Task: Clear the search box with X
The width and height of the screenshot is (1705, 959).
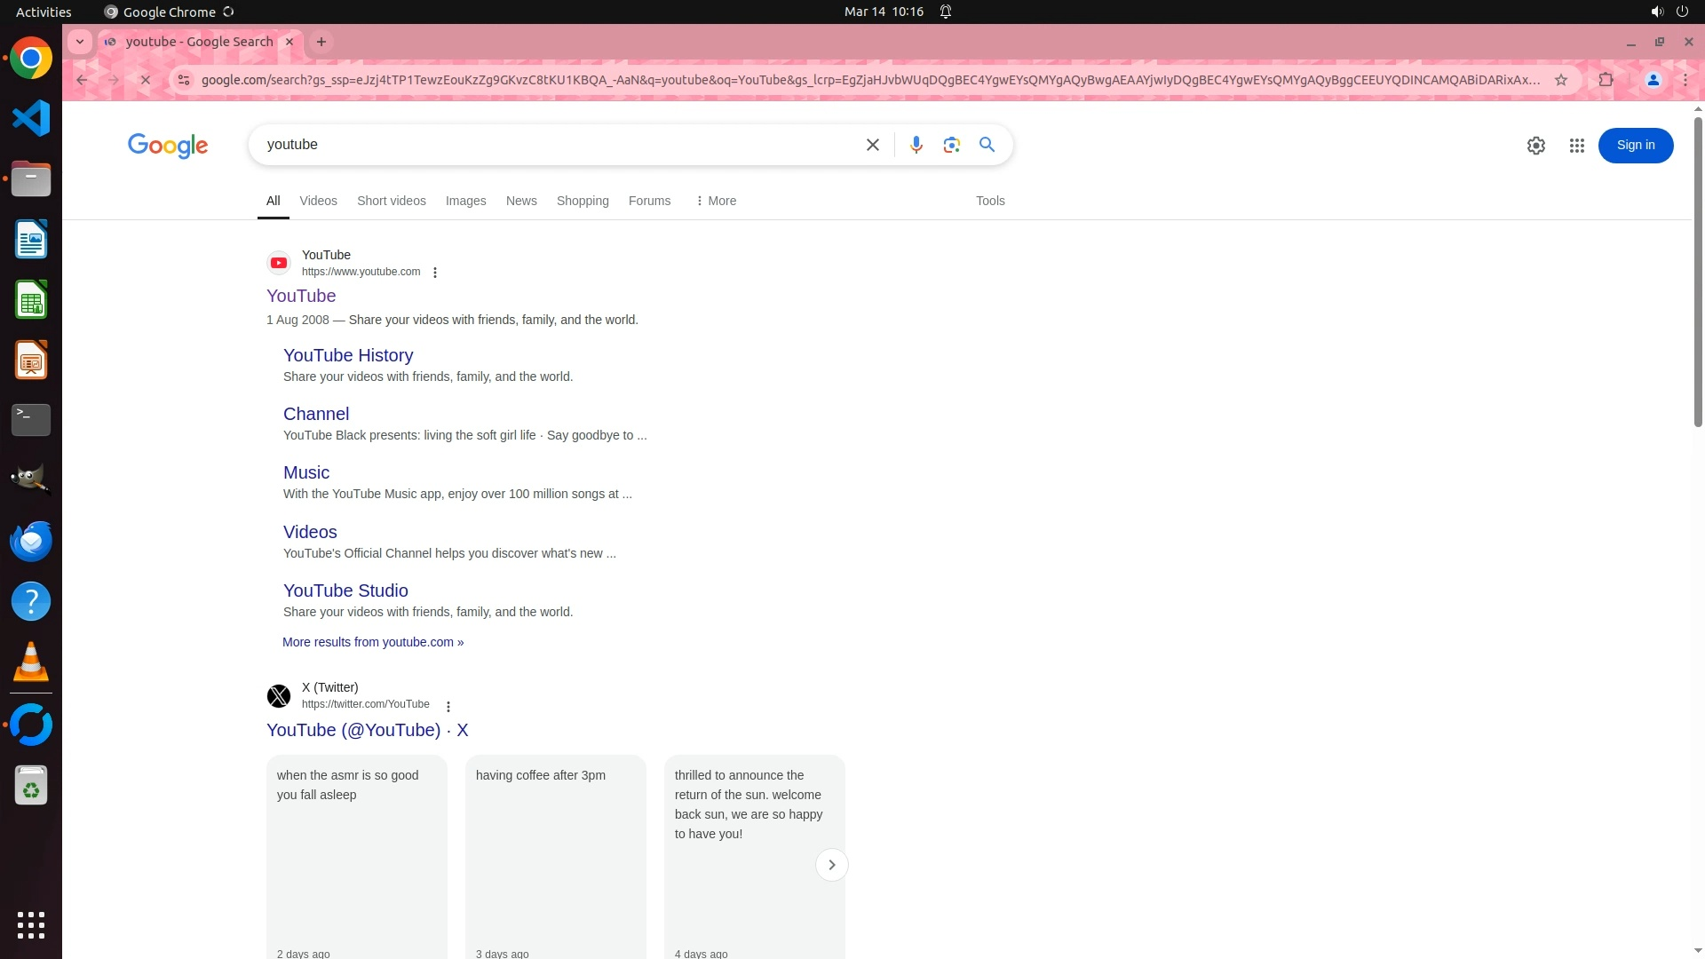Action: coord(872,145)
